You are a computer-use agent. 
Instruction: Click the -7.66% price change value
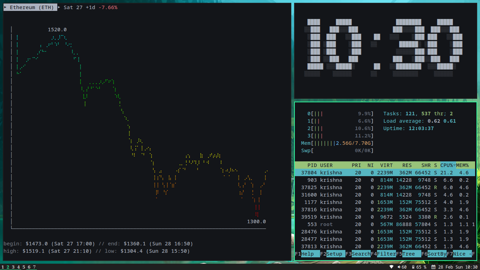click(108, 7)
